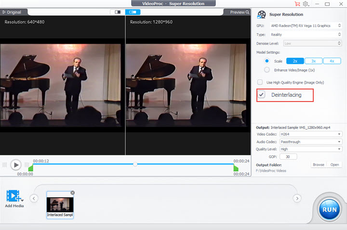Select Enhance Video/Image (1x) radio button

[267, 70]
